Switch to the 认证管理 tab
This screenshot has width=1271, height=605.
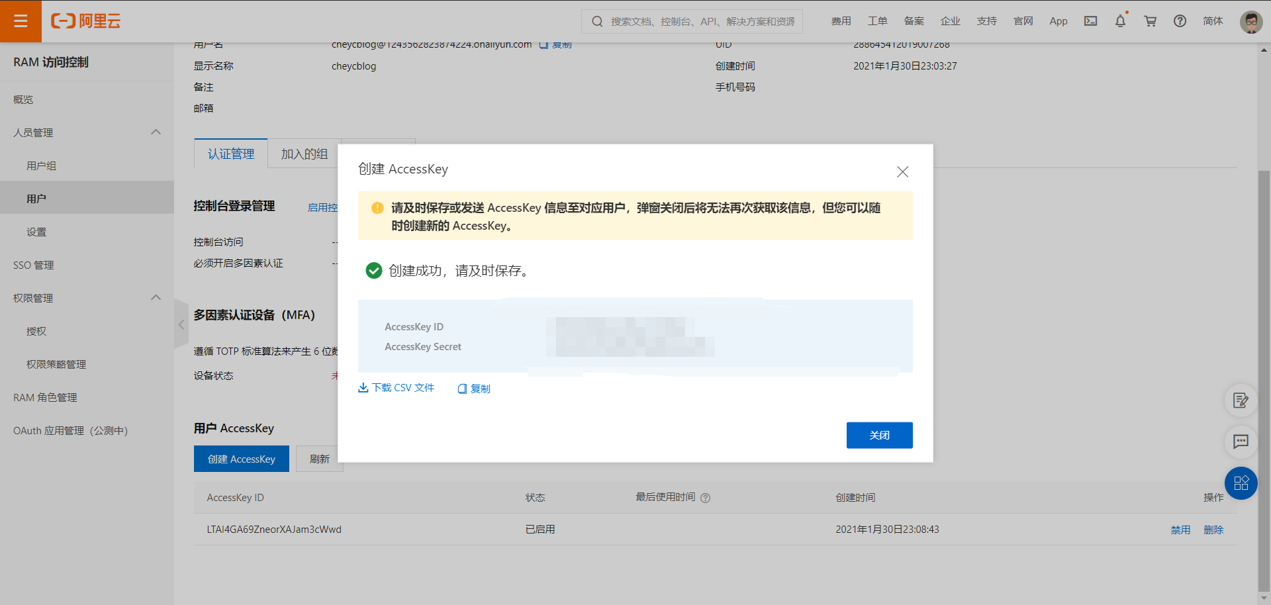pos(231,154)
